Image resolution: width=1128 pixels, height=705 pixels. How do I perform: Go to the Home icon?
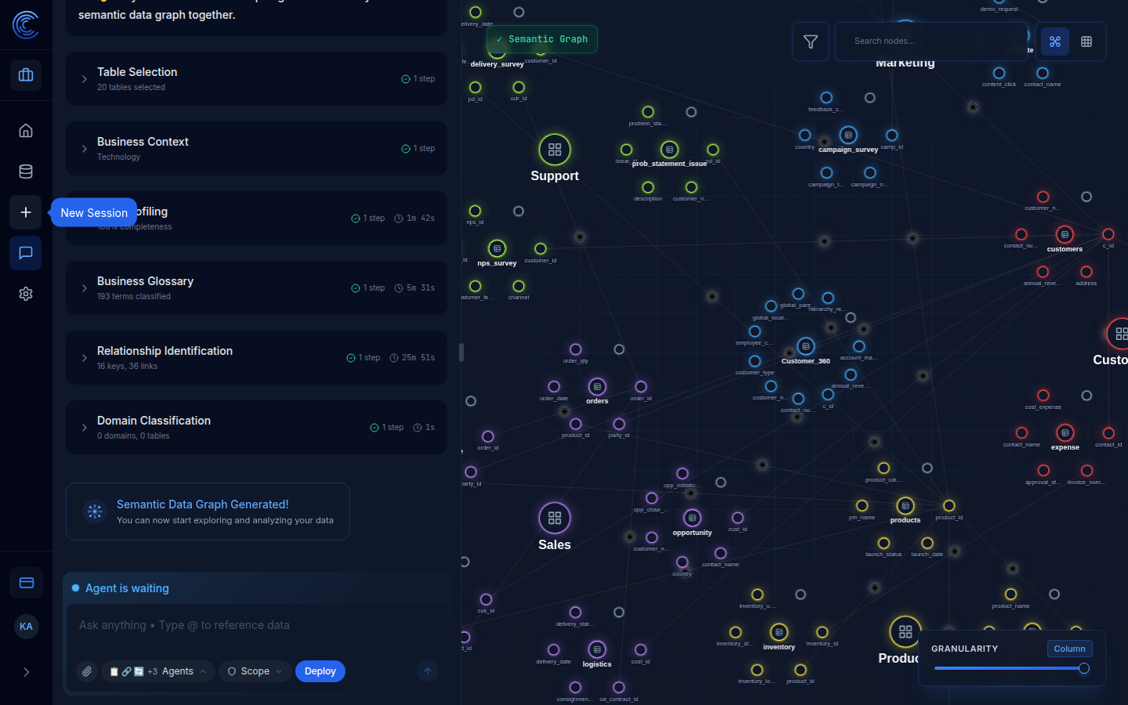[x=26, y=131]
